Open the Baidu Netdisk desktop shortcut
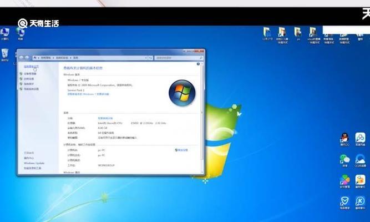This screenshot has height=222, width=370. tap(360, 139)
